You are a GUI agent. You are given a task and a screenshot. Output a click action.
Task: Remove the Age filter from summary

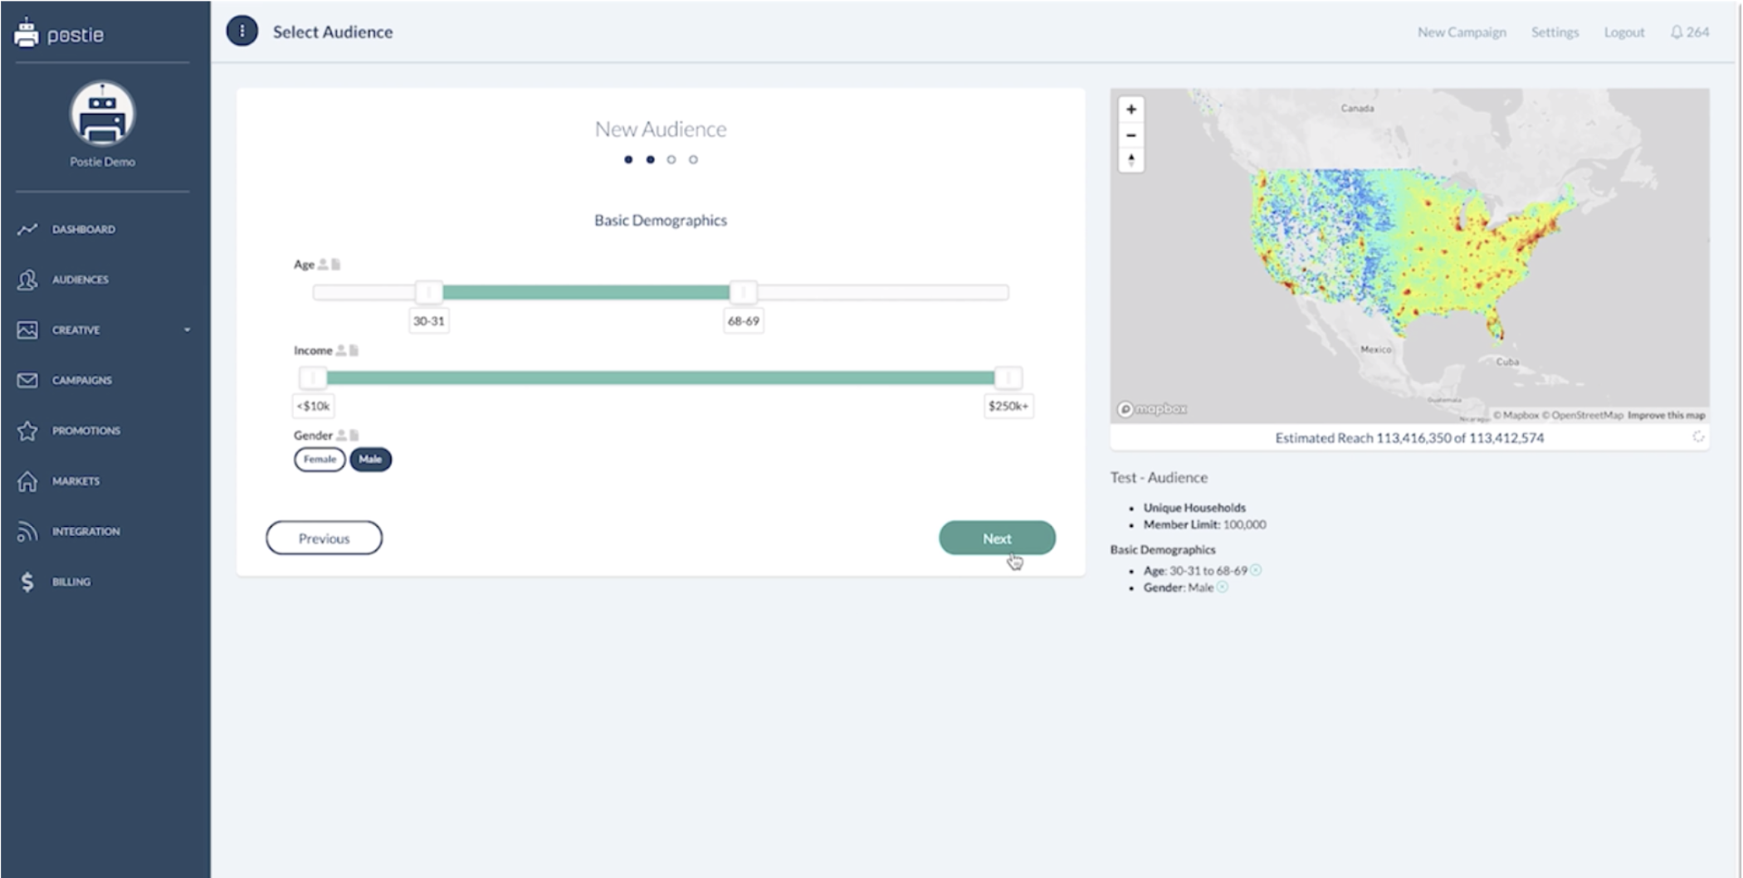click(1256, 570)
